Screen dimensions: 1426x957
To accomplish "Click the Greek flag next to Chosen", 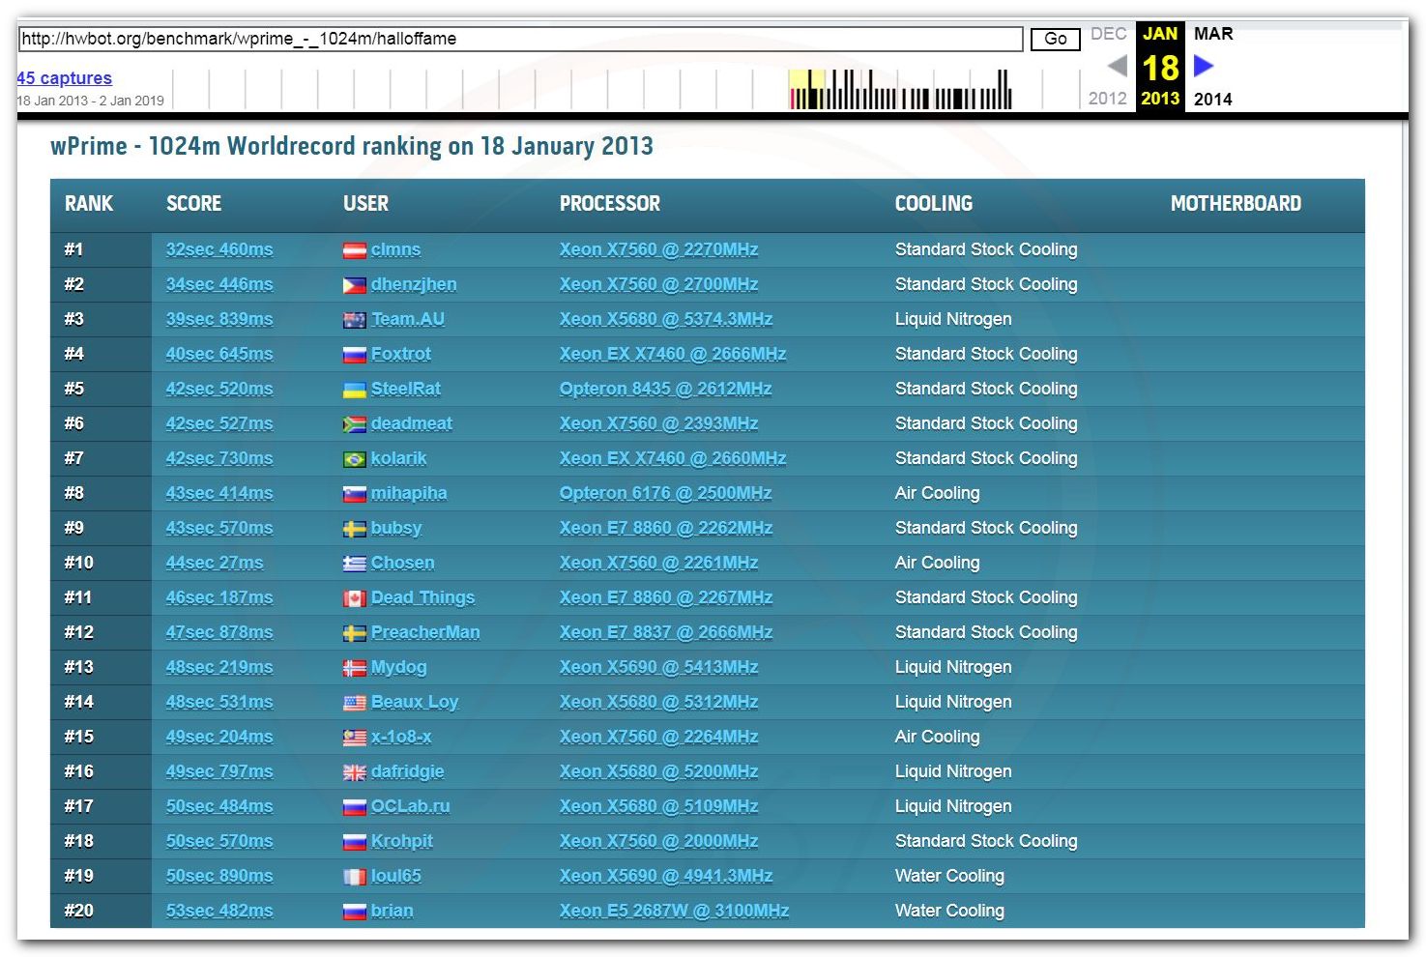I will 354,564.
